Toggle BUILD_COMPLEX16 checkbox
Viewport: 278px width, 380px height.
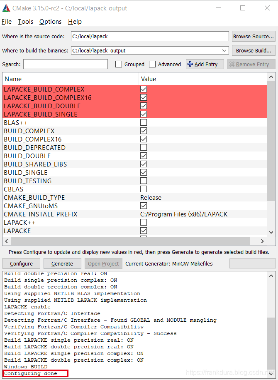pyautogui.click(x=144, y=139)
